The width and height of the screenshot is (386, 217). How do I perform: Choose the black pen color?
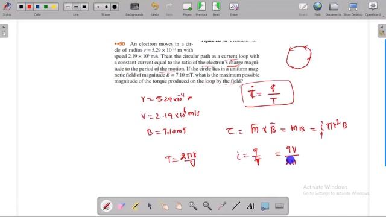pyautogui.click(x=22, y=7)
